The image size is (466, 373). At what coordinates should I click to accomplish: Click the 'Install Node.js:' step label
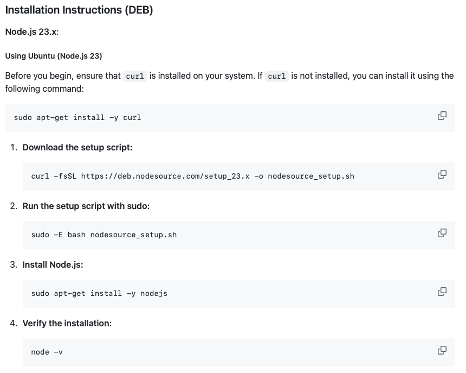(x=53, y=264)
